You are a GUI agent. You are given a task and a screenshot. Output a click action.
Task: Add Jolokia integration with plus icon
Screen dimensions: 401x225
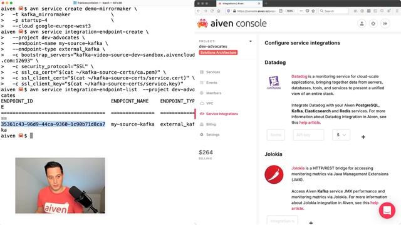[311, 222]
